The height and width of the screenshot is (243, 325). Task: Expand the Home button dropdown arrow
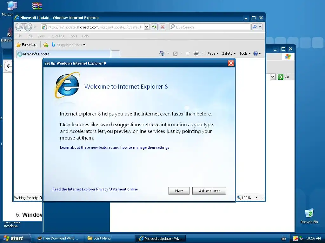point(168,53)
